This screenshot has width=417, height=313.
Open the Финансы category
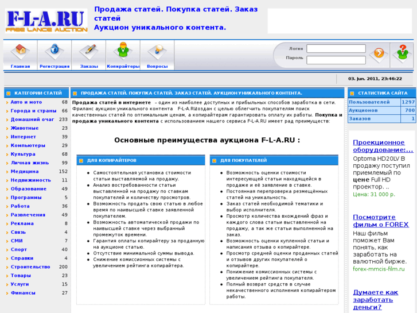pyautogui.click(x=23, y=293)
